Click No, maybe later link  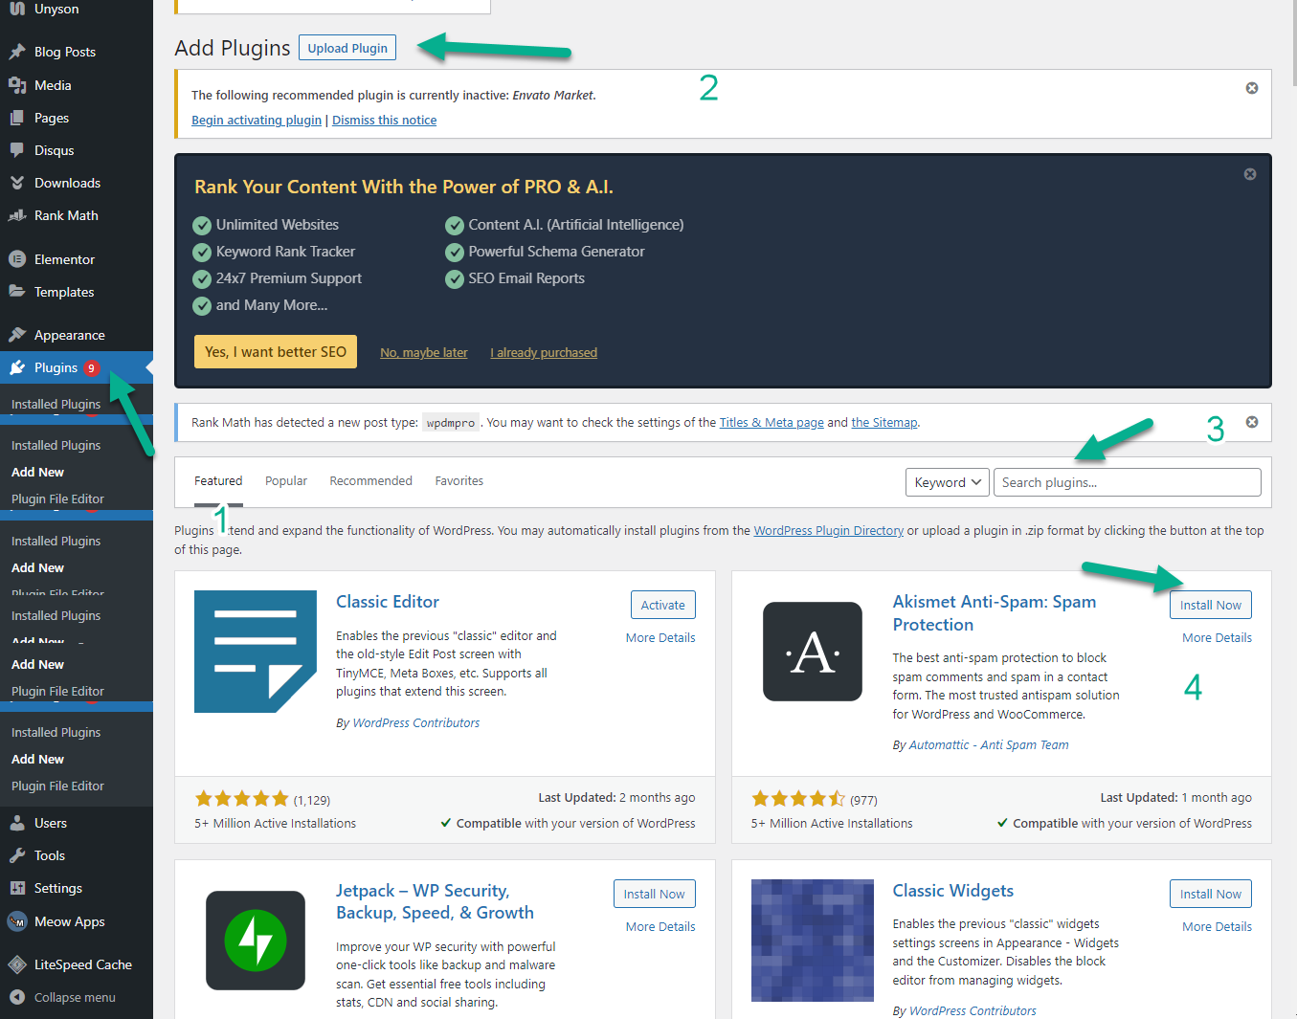point(424,352)
